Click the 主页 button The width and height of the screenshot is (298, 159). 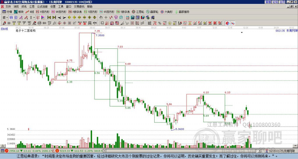coord(282,2)
